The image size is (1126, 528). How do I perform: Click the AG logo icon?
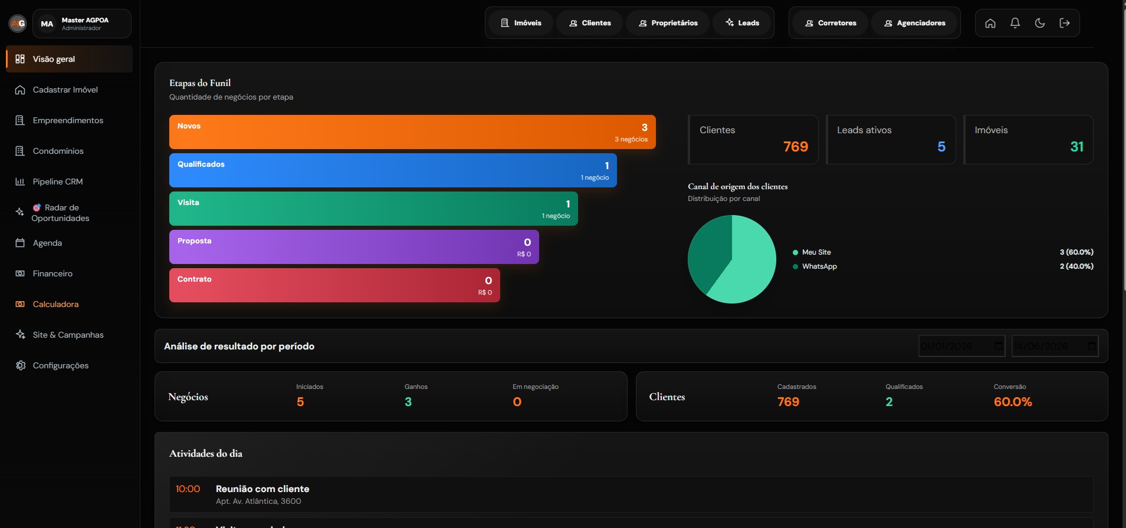(18, 24)
